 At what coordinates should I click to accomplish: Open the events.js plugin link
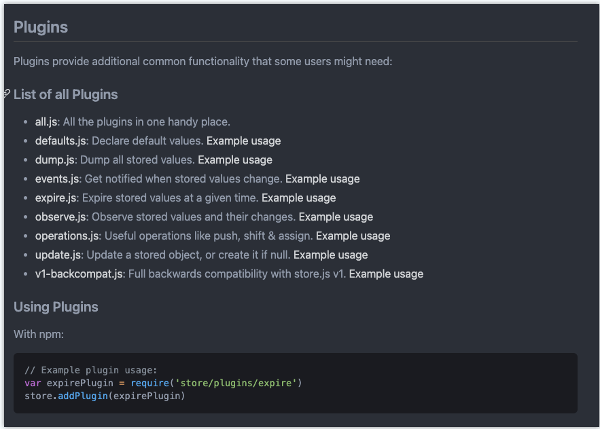(57, 179)
